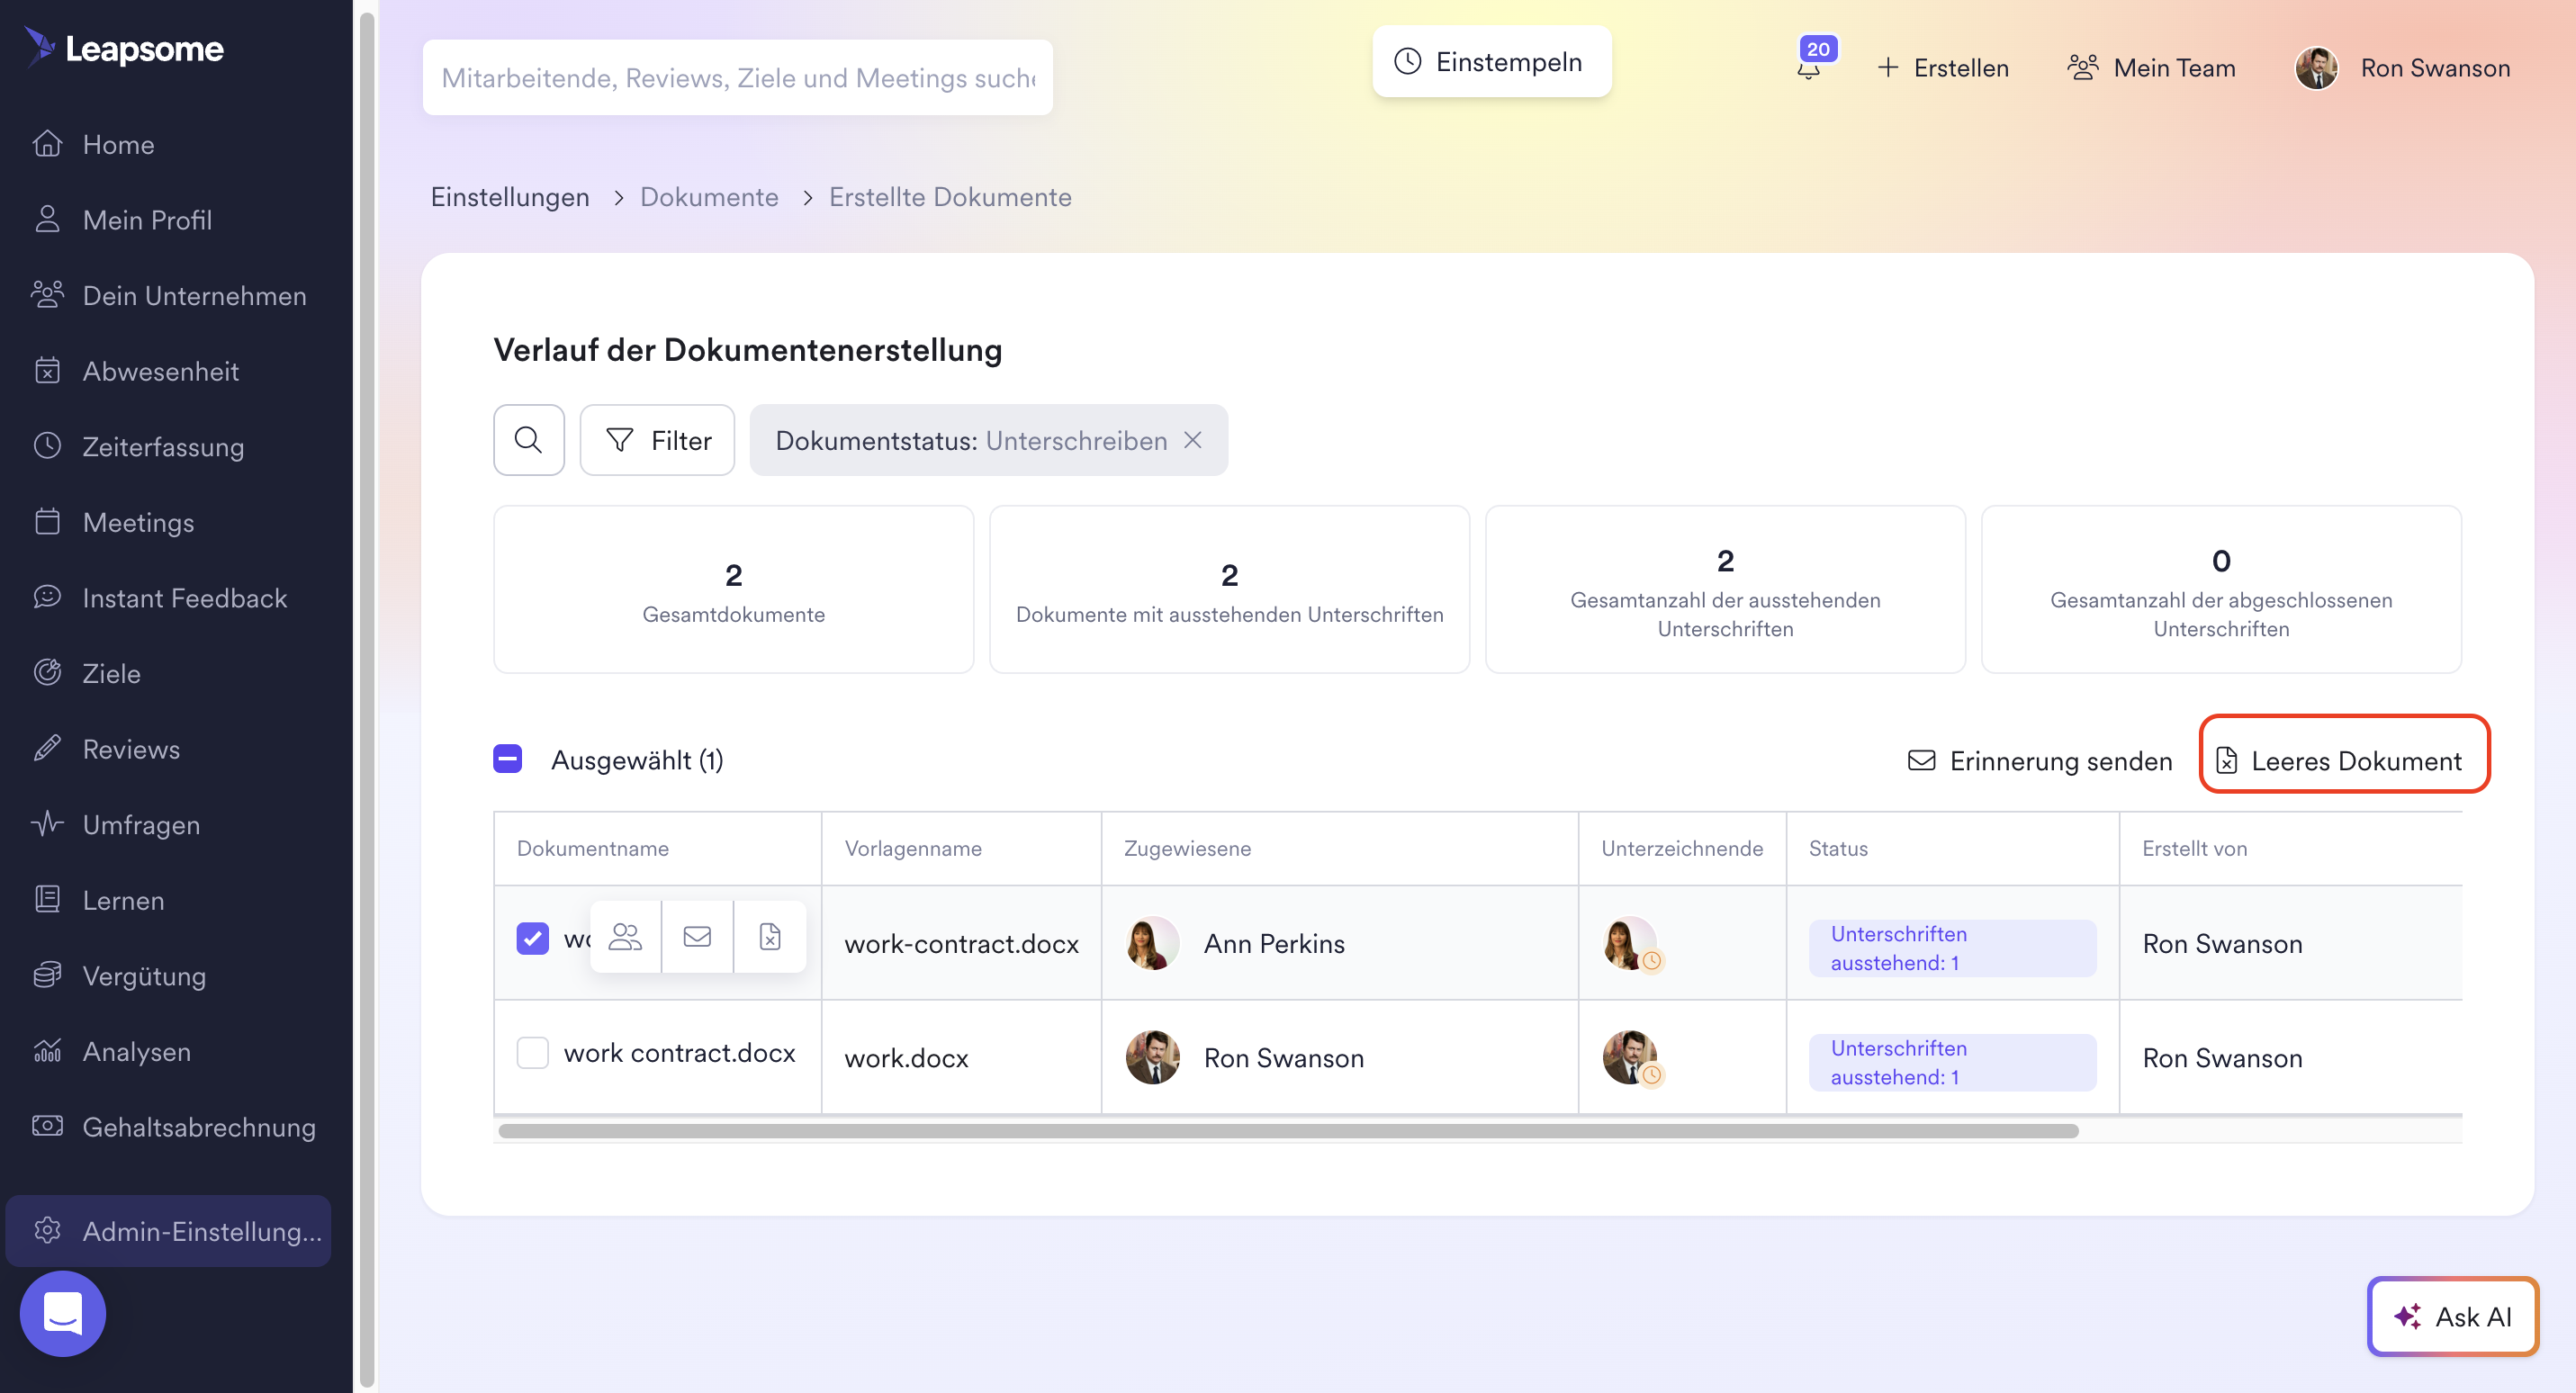Click the table horizontal scrollbar
This screenshot has height=1393, width=2576.
1288,1131
